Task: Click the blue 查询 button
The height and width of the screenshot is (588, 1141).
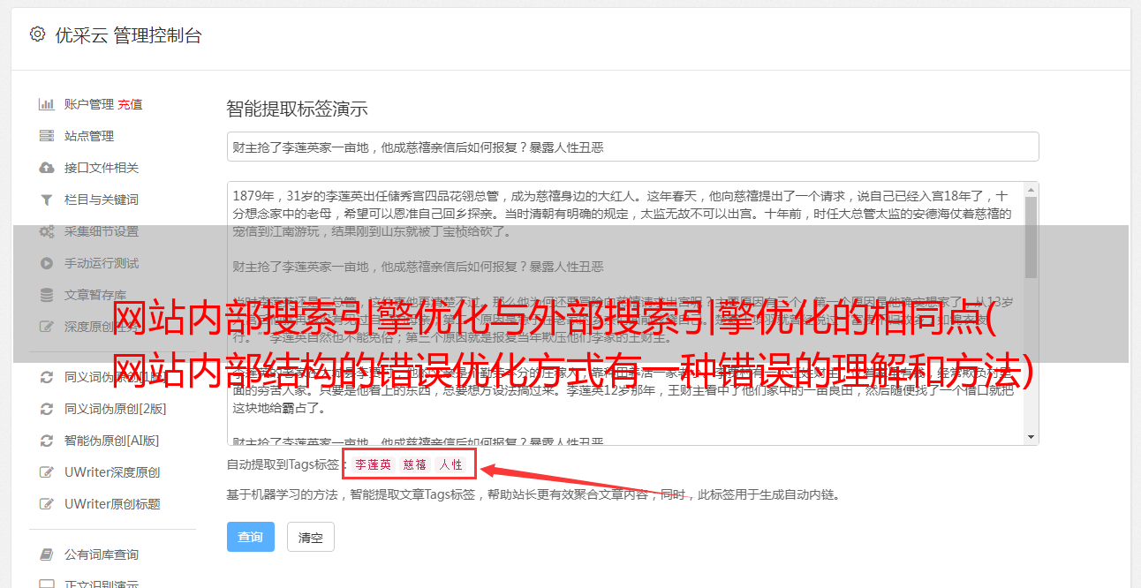Action: pos(251,537)
